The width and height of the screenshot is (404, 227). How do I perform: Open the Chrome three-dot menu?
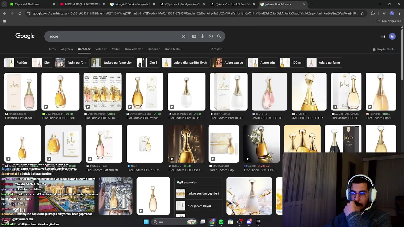click(x=399, y=13)
